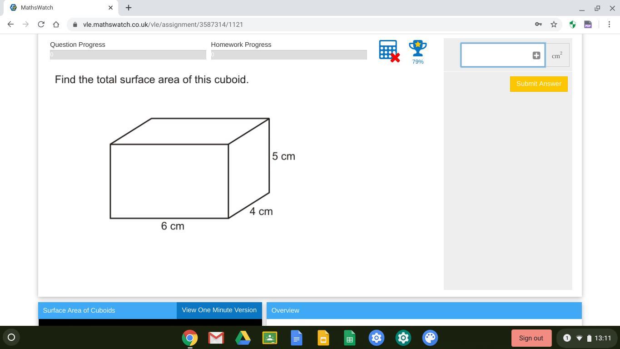Viewport: 620px width, 349px height.
Task: Click the notification count badge
Action: [x=567, y=338]
